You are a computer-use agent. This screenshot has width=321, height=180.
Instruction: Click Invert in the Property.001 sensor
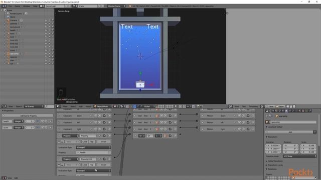coord(104,164)
